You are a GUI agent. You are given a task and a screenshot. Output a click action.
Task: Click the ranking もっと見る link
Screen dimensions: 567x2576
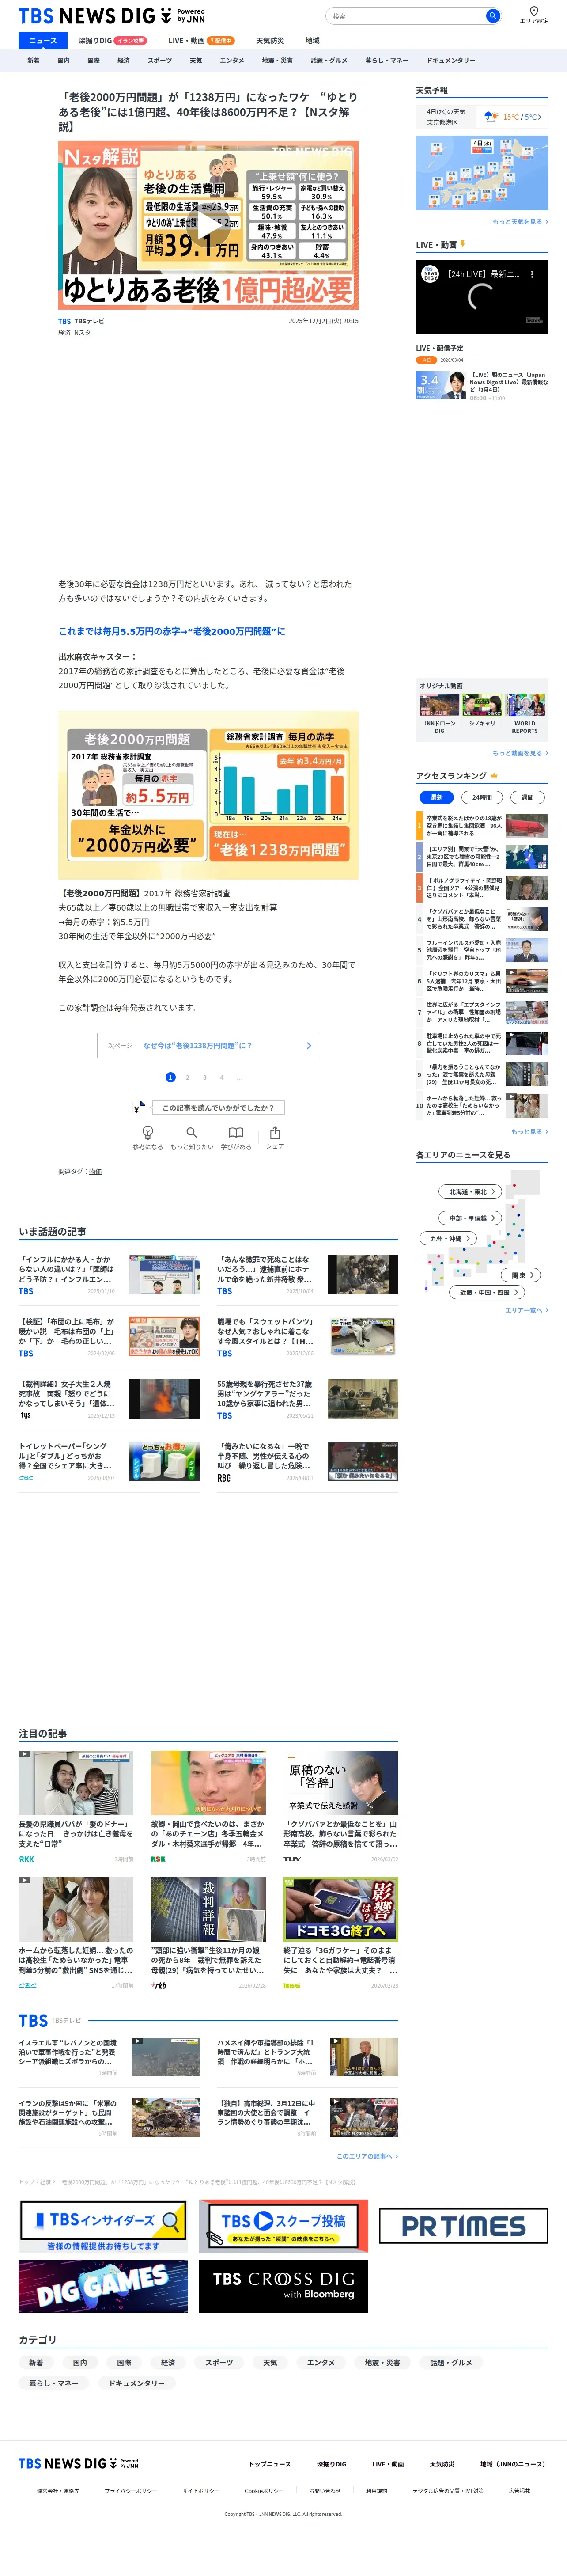pyautogui.click(x=529, y=1131)
